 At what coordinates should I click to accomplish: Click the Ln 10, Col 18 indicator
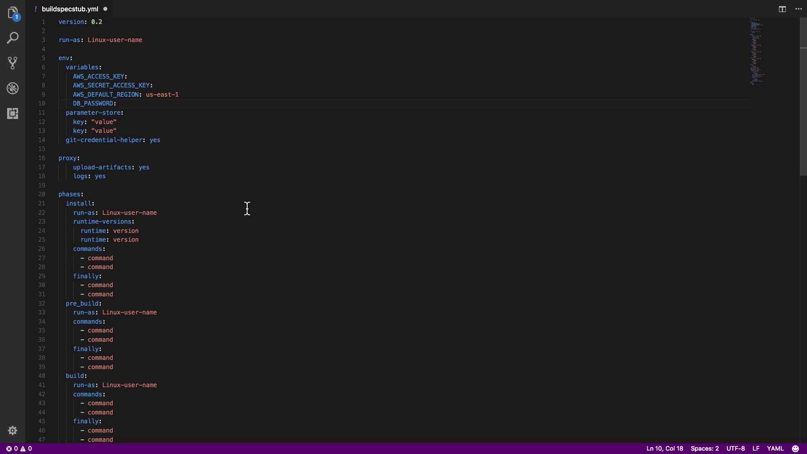[665, 449]
